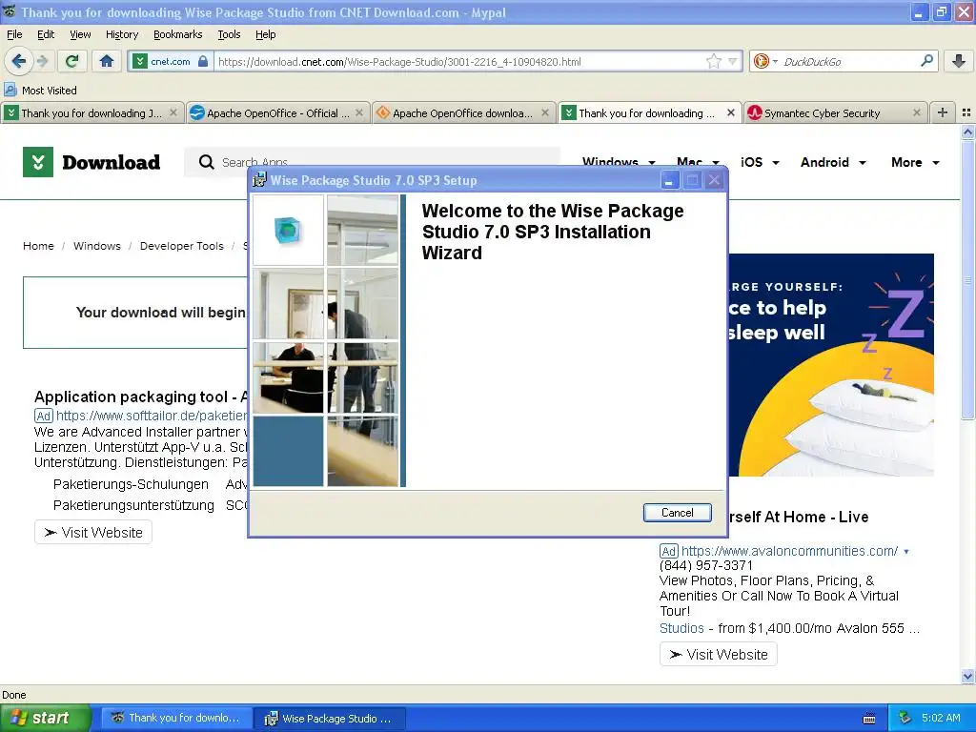Screen dimensions: 976x732
Task: Click the green Download logo icon
Action: pyautogui.click(x=38, y=162)
